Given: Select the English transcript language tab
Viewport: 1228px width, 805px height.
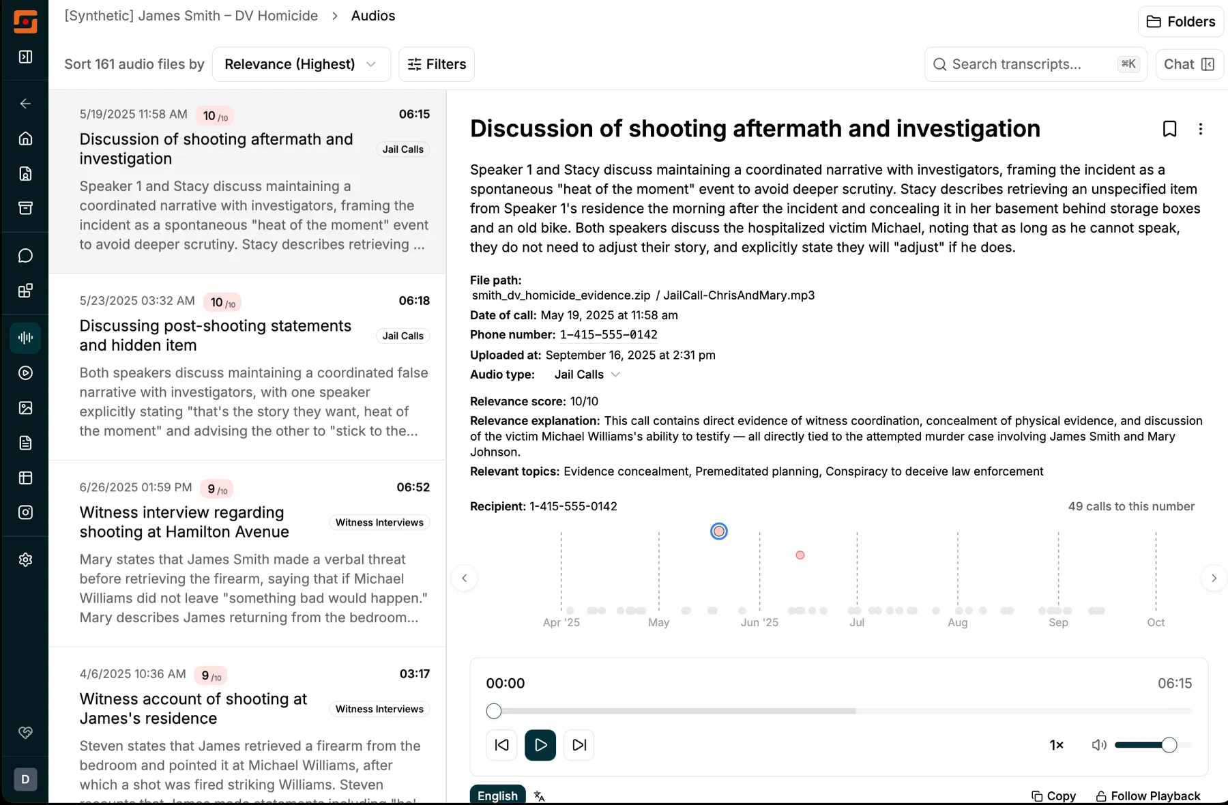Looking at the screenshot, I should click(497, 795).
